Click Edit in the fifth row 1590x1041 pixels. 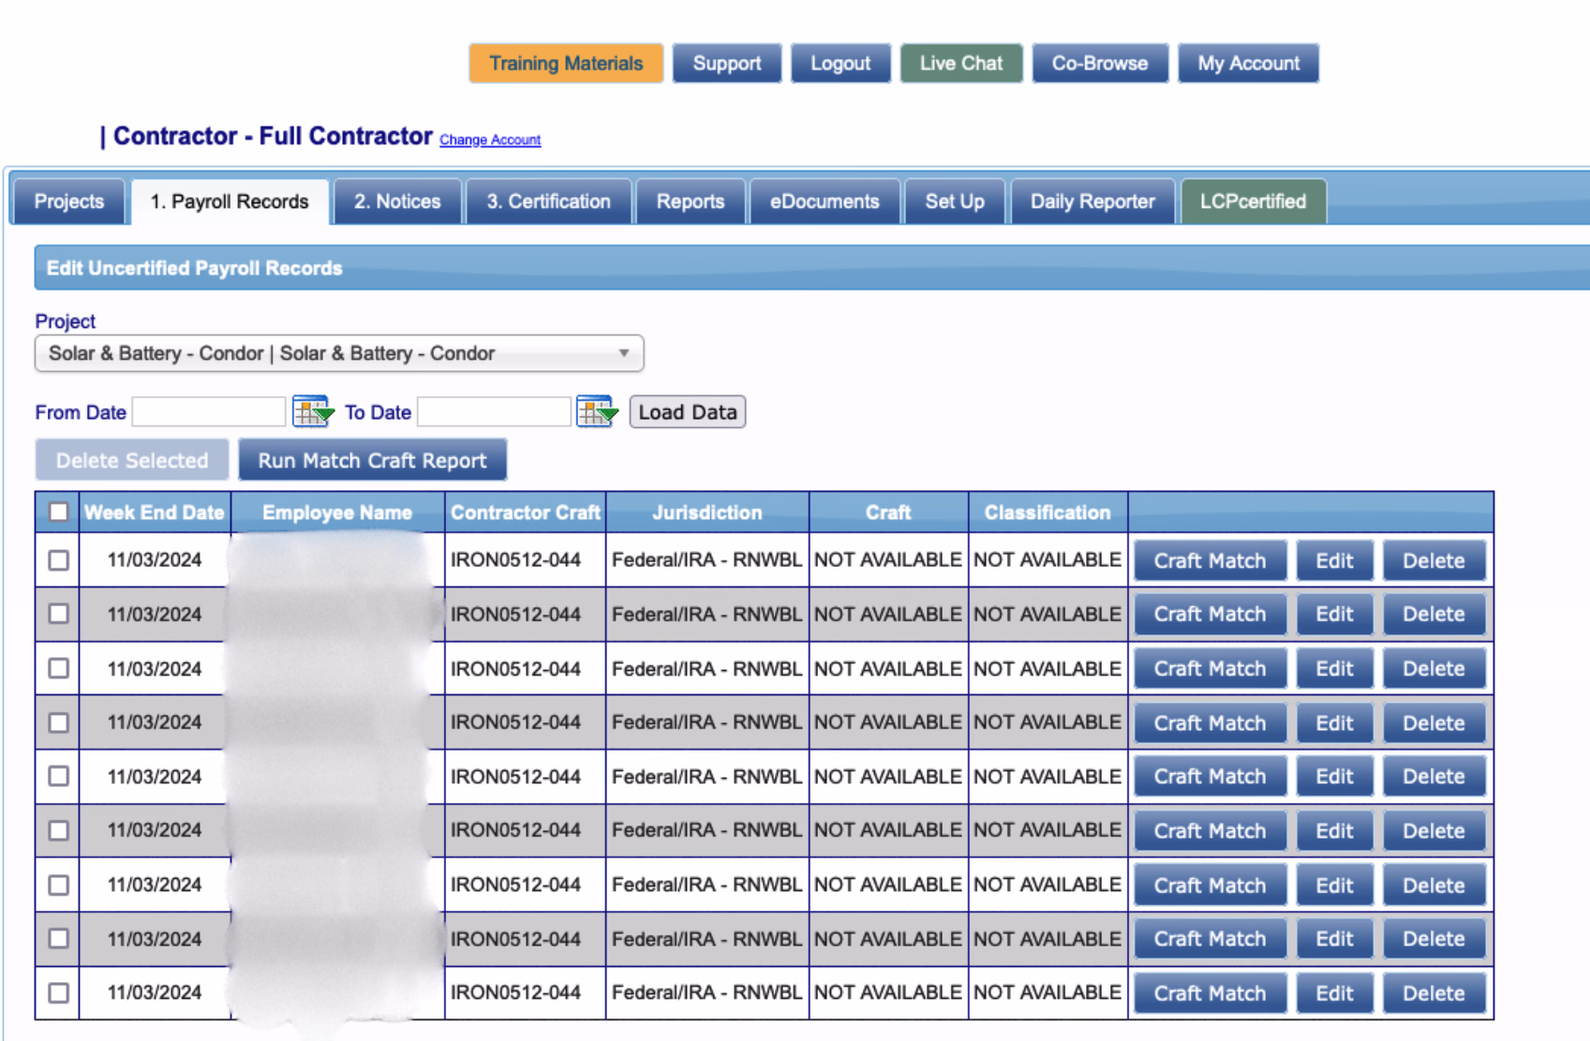point(1334,776)
